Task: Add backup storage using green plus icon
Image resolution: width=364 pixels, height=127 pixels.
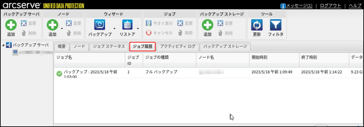Action: click(x=207, y=25)
